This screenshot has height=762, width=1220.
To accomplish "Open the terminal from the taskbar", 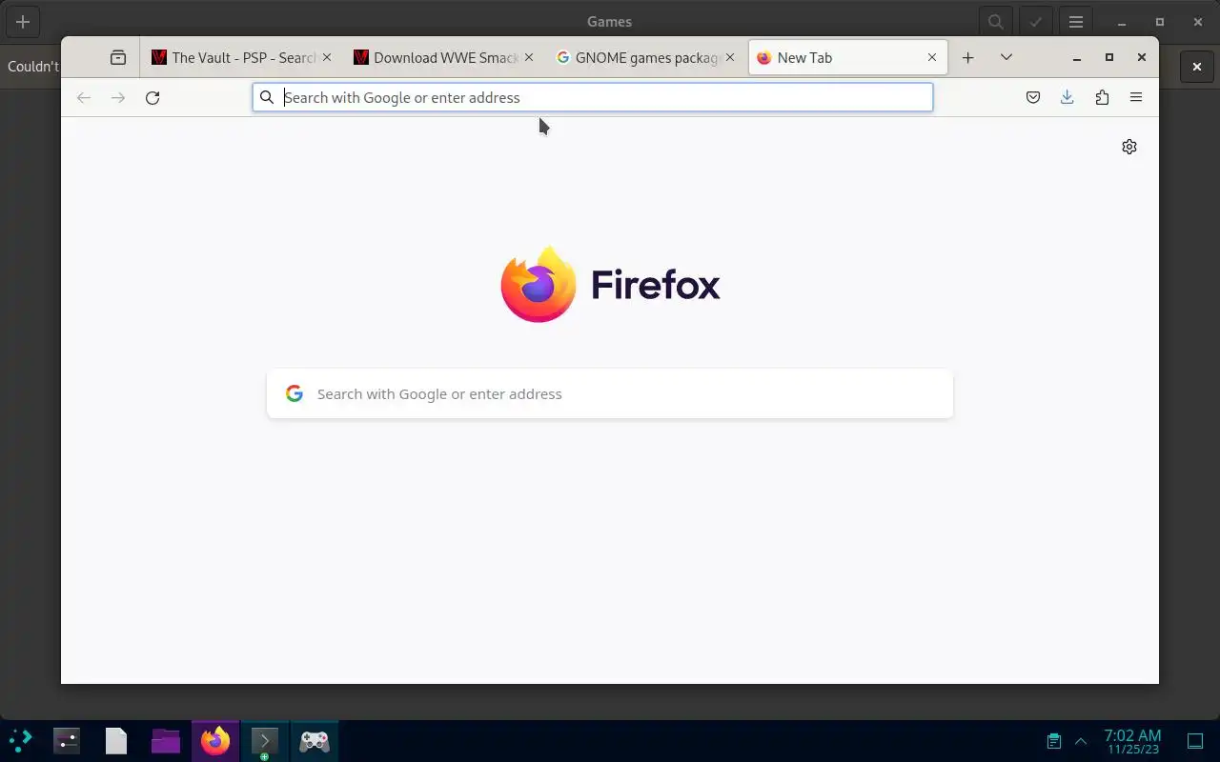I will pyautogui.click(x=264, y=740).
